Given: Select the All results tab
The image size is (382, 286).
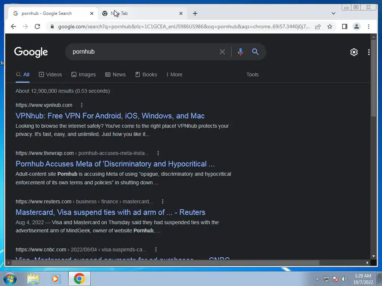Looking at the screenshot, I should (23, 74).
